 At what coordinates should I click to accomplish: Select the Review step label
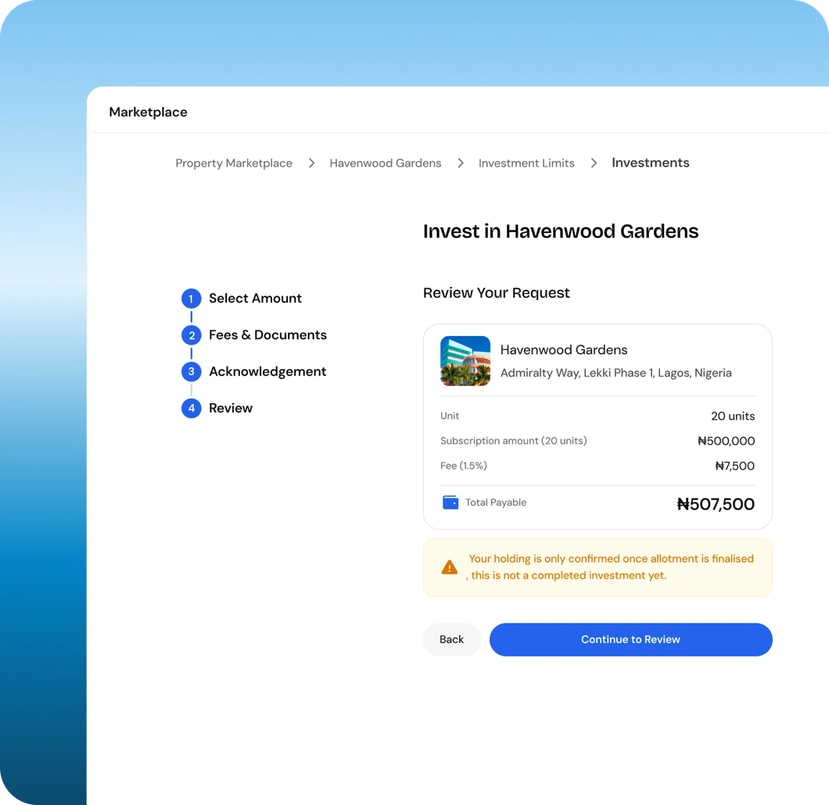[x=231, y=408]
